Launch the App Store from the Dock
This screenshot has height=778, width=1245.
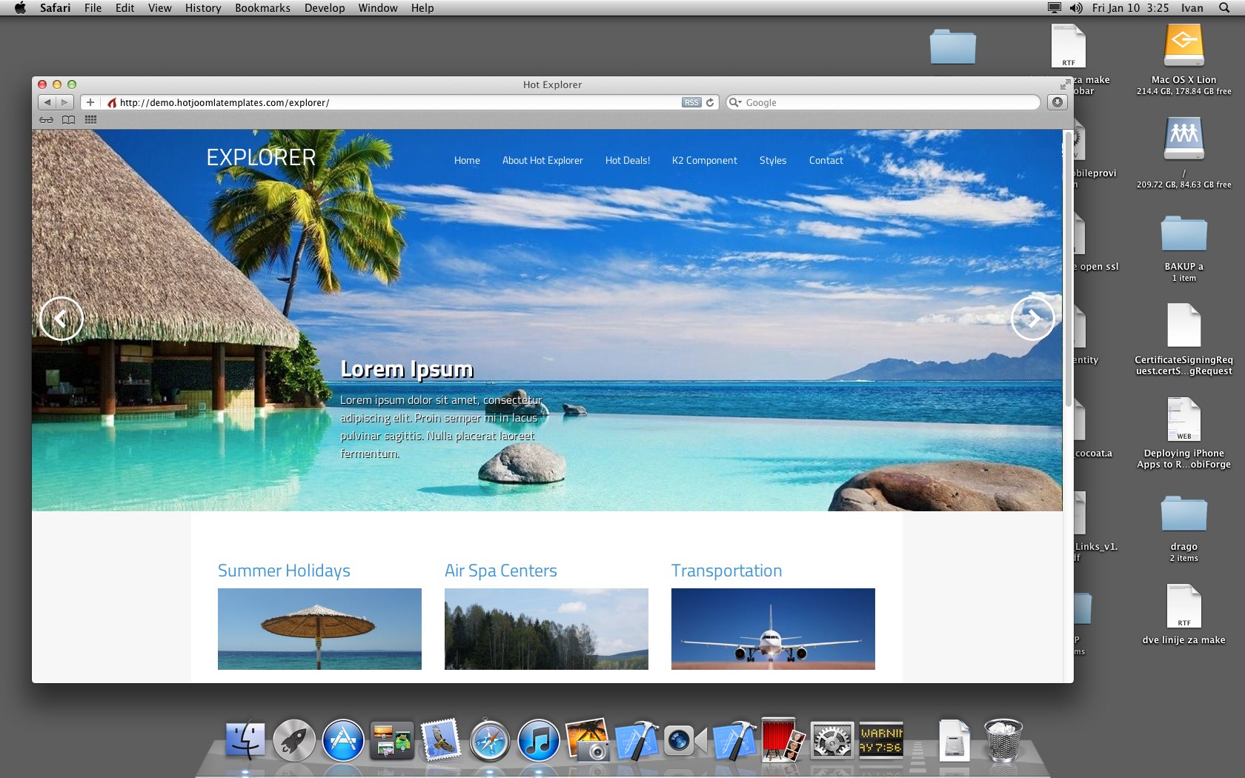pyautogui.click(x=343, y=739)
